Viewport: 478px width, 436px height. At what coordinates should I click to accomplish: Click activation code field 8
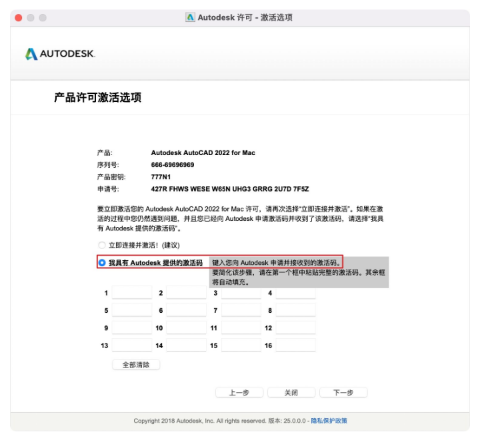coord(296,310)
